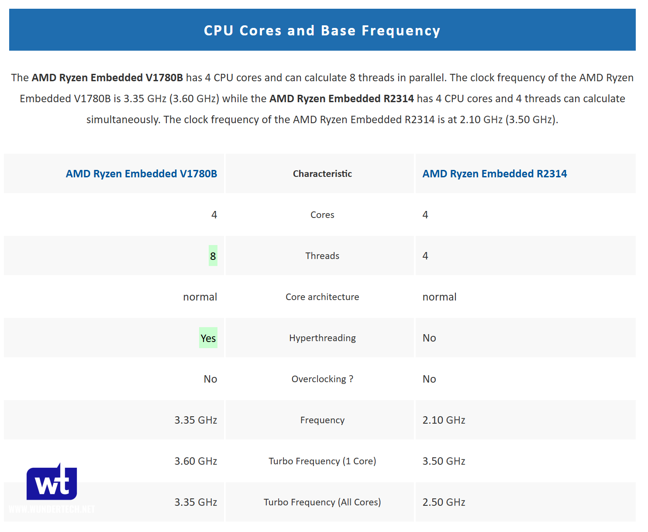Click the R2314 Overclocking No value

click(x=429, y=379)
